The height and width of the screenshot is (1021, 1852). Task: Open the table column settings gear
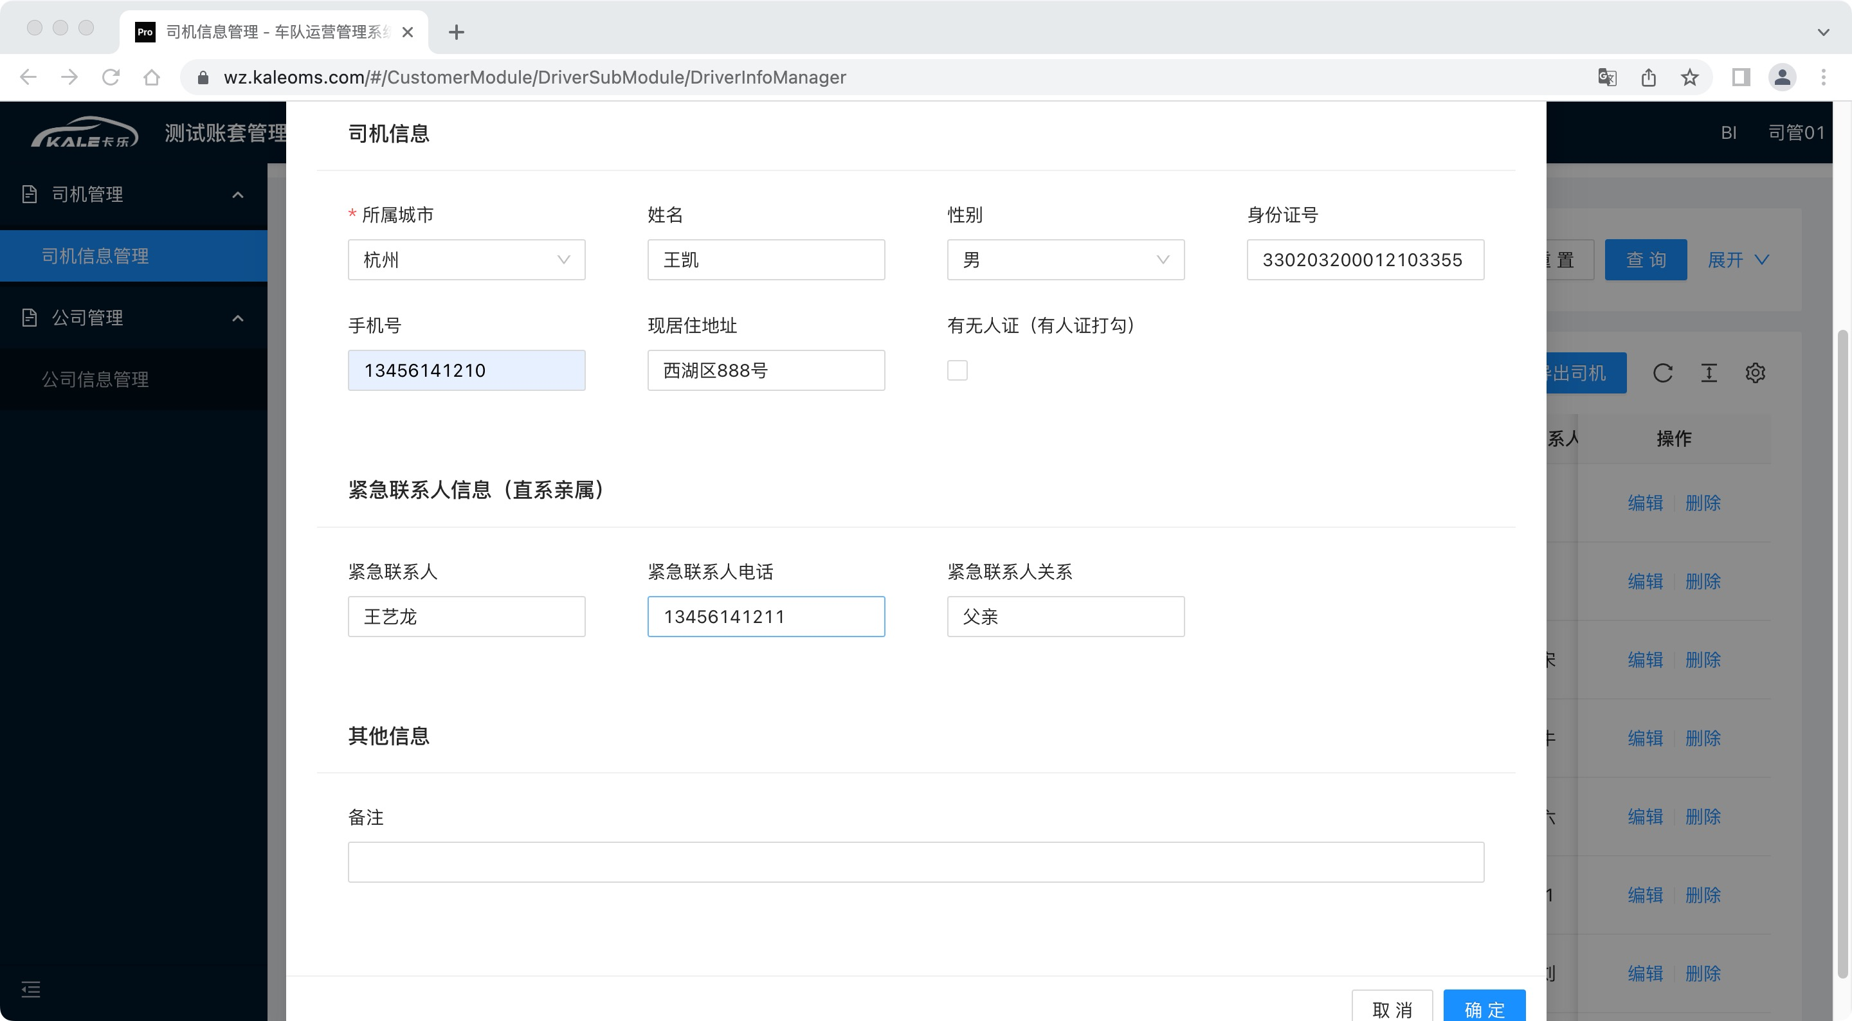(x=1755, y=373)
